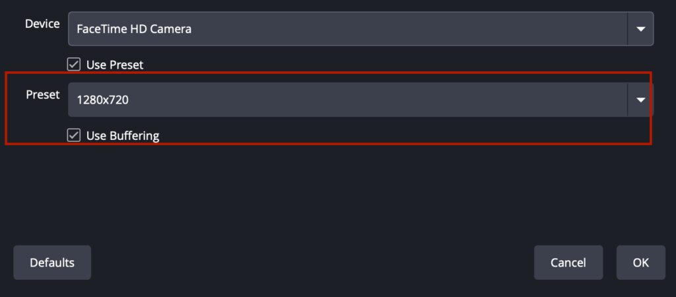Image resolution: width=676 pixels, height=297 pixels.
Task: Click the Use Buffering label text
Action: 123,136
